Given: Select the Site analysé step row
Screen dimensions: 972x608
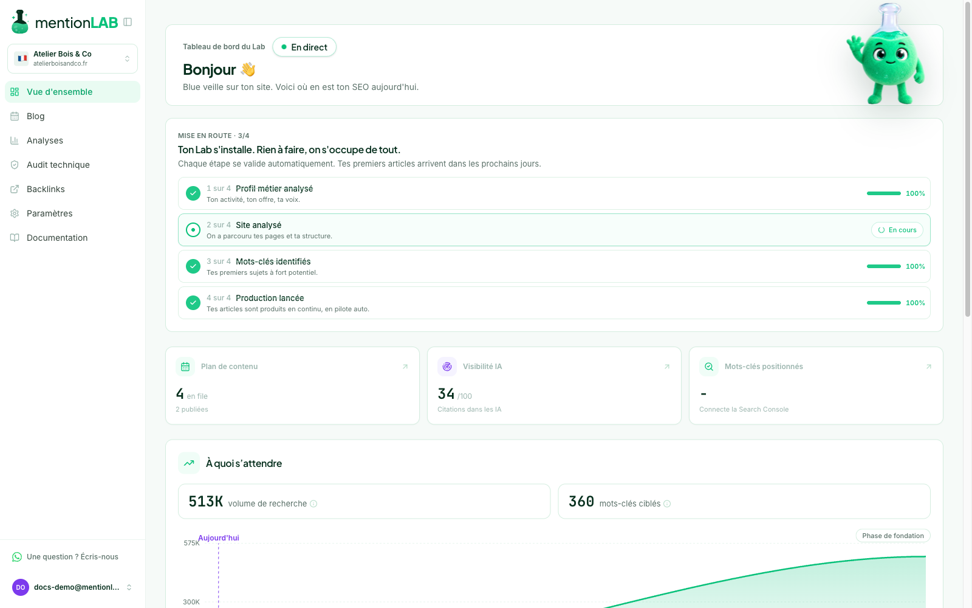Looking at the screenshot, I should [554, 230].
